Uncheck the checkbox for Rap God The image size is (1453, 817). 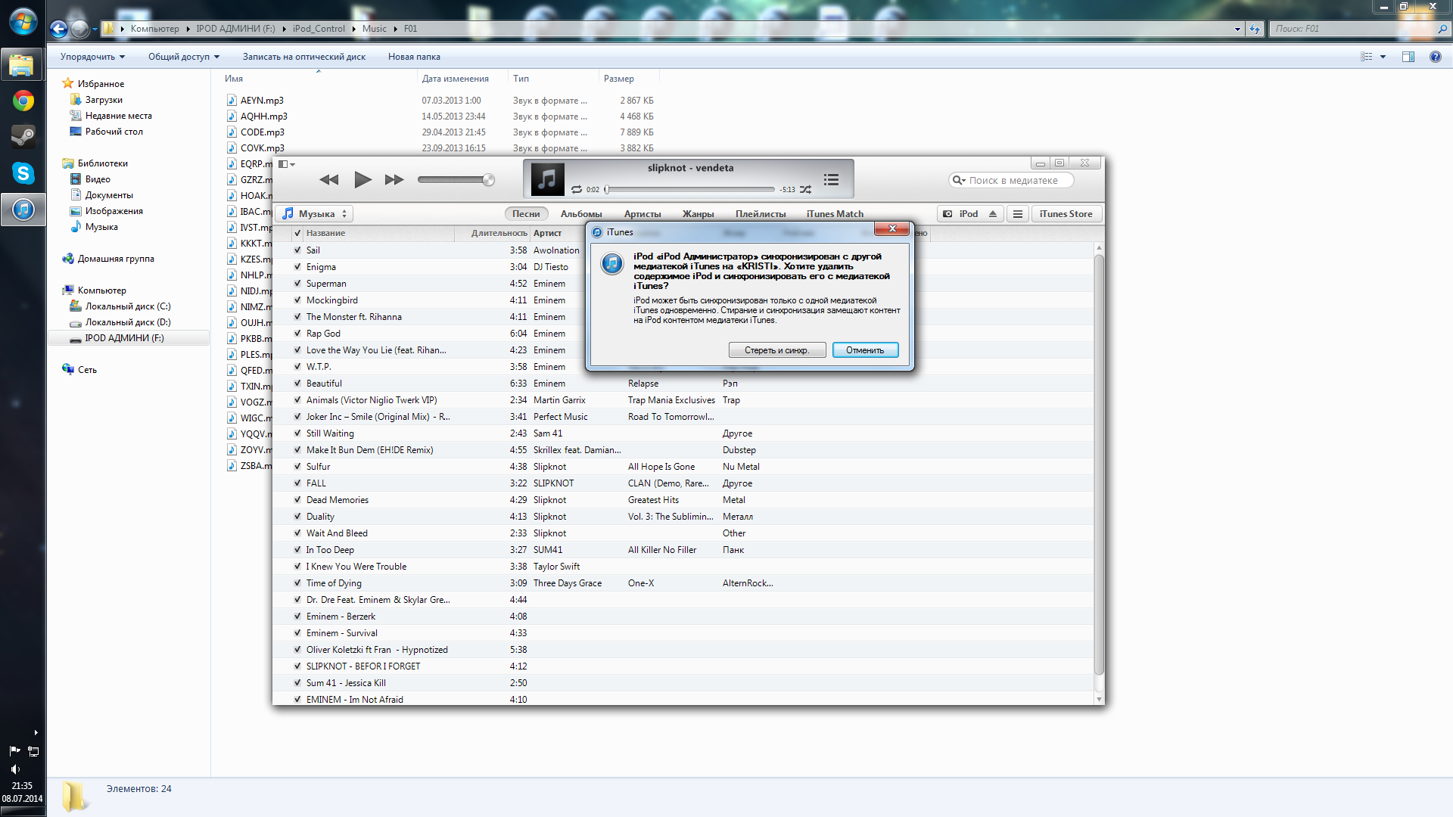[297, 334]
